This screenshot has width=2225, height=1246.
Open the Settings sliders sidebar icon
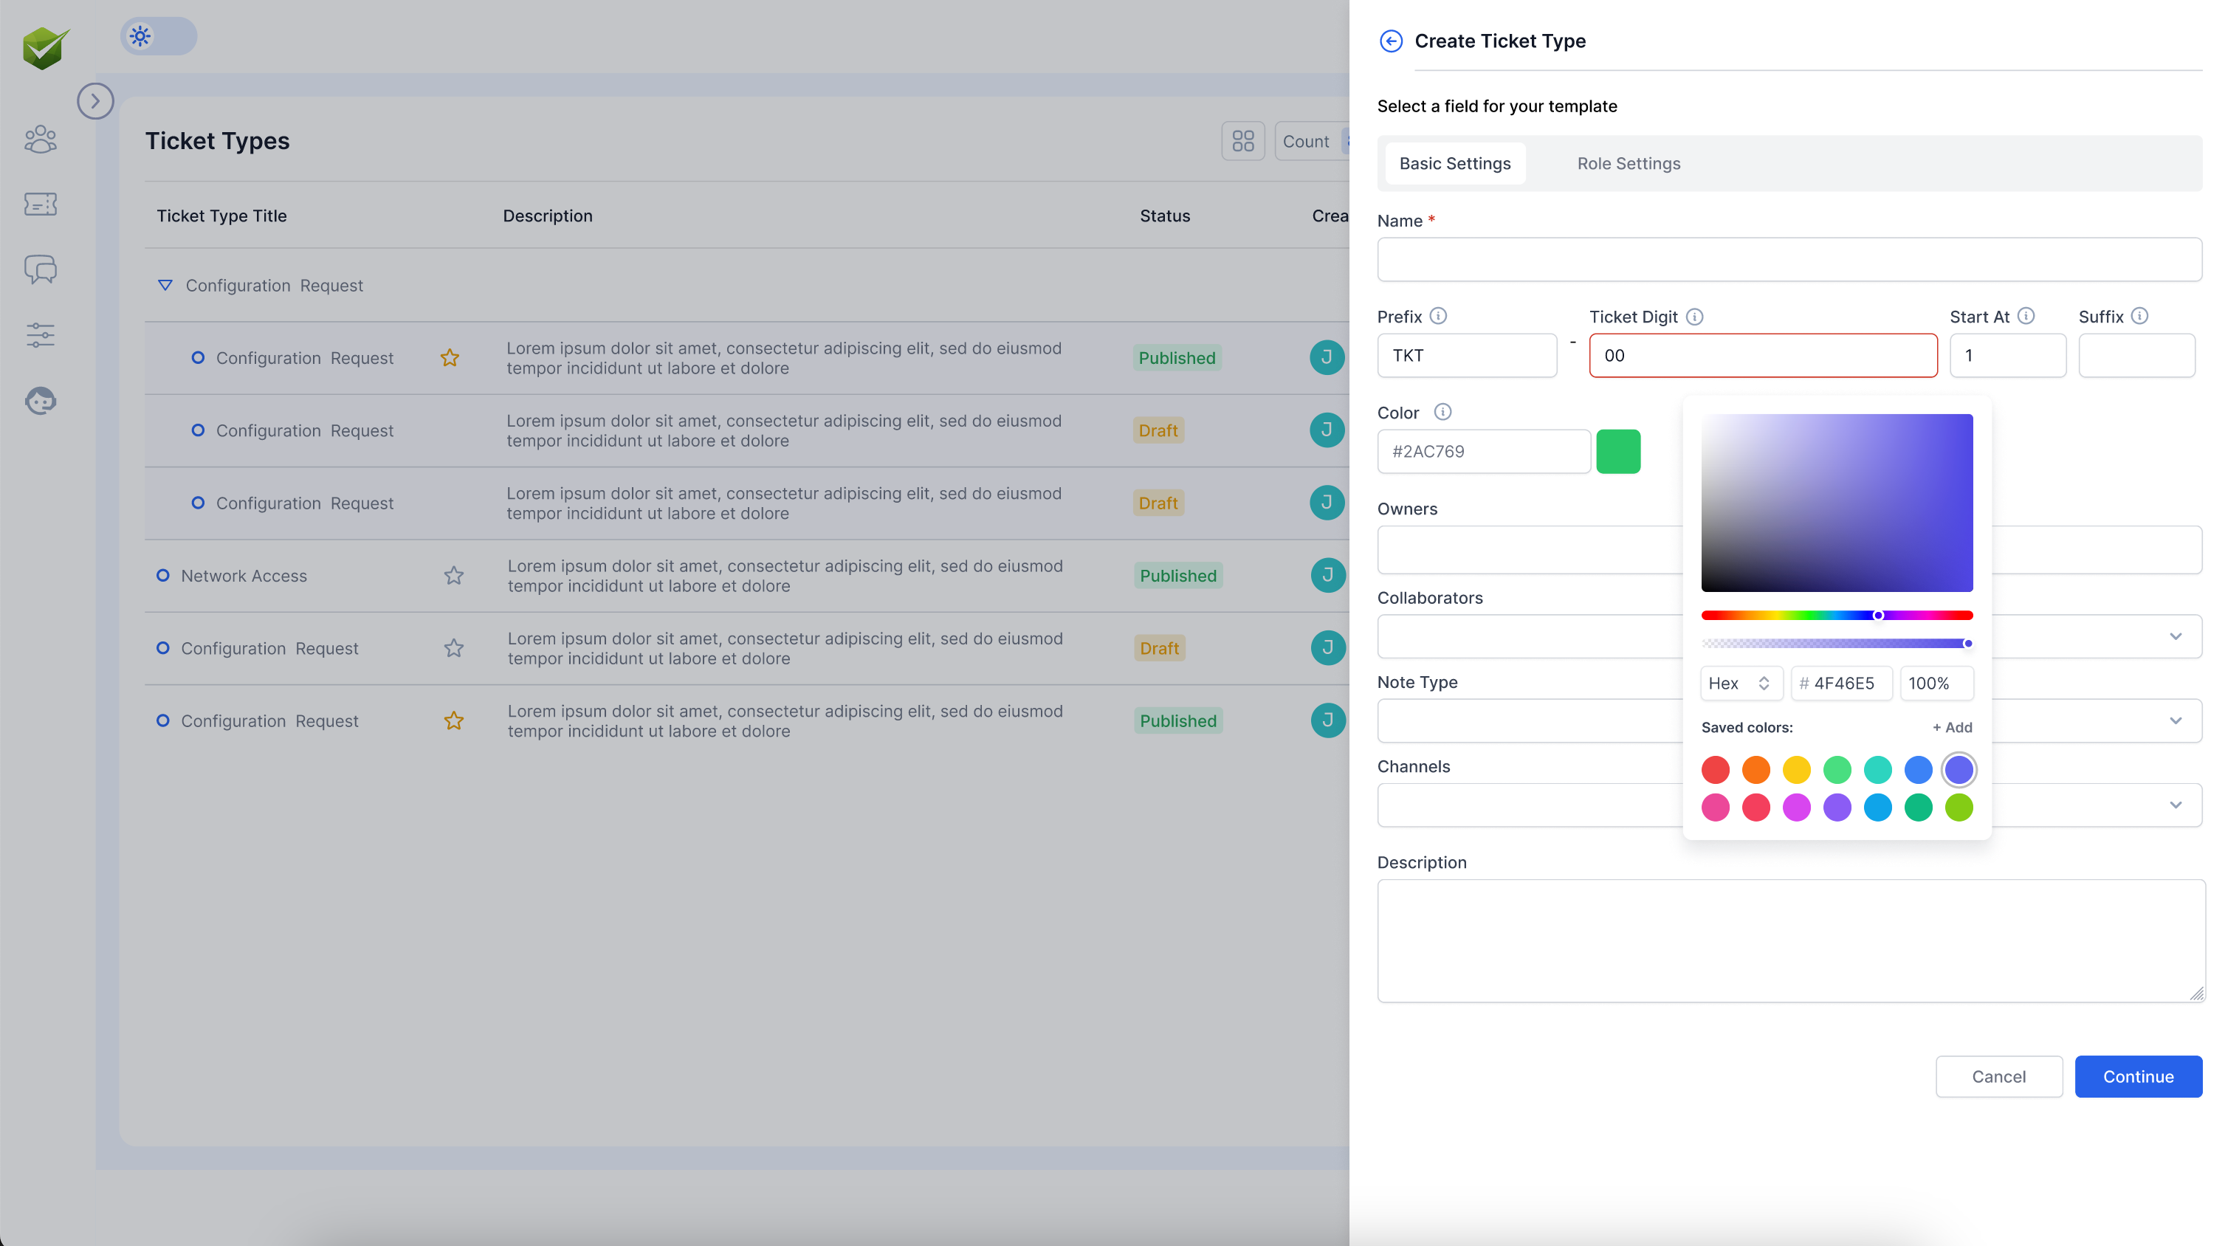click(x=41, y=335)
